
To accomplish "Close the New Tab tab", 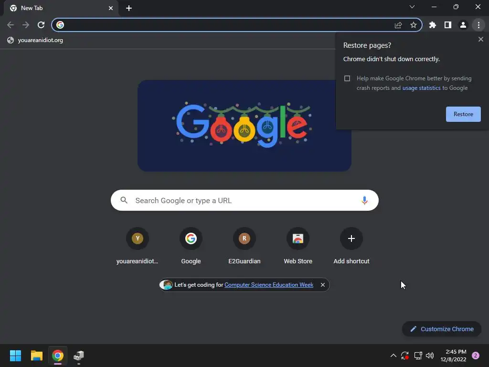I will [x=111, y=8].
